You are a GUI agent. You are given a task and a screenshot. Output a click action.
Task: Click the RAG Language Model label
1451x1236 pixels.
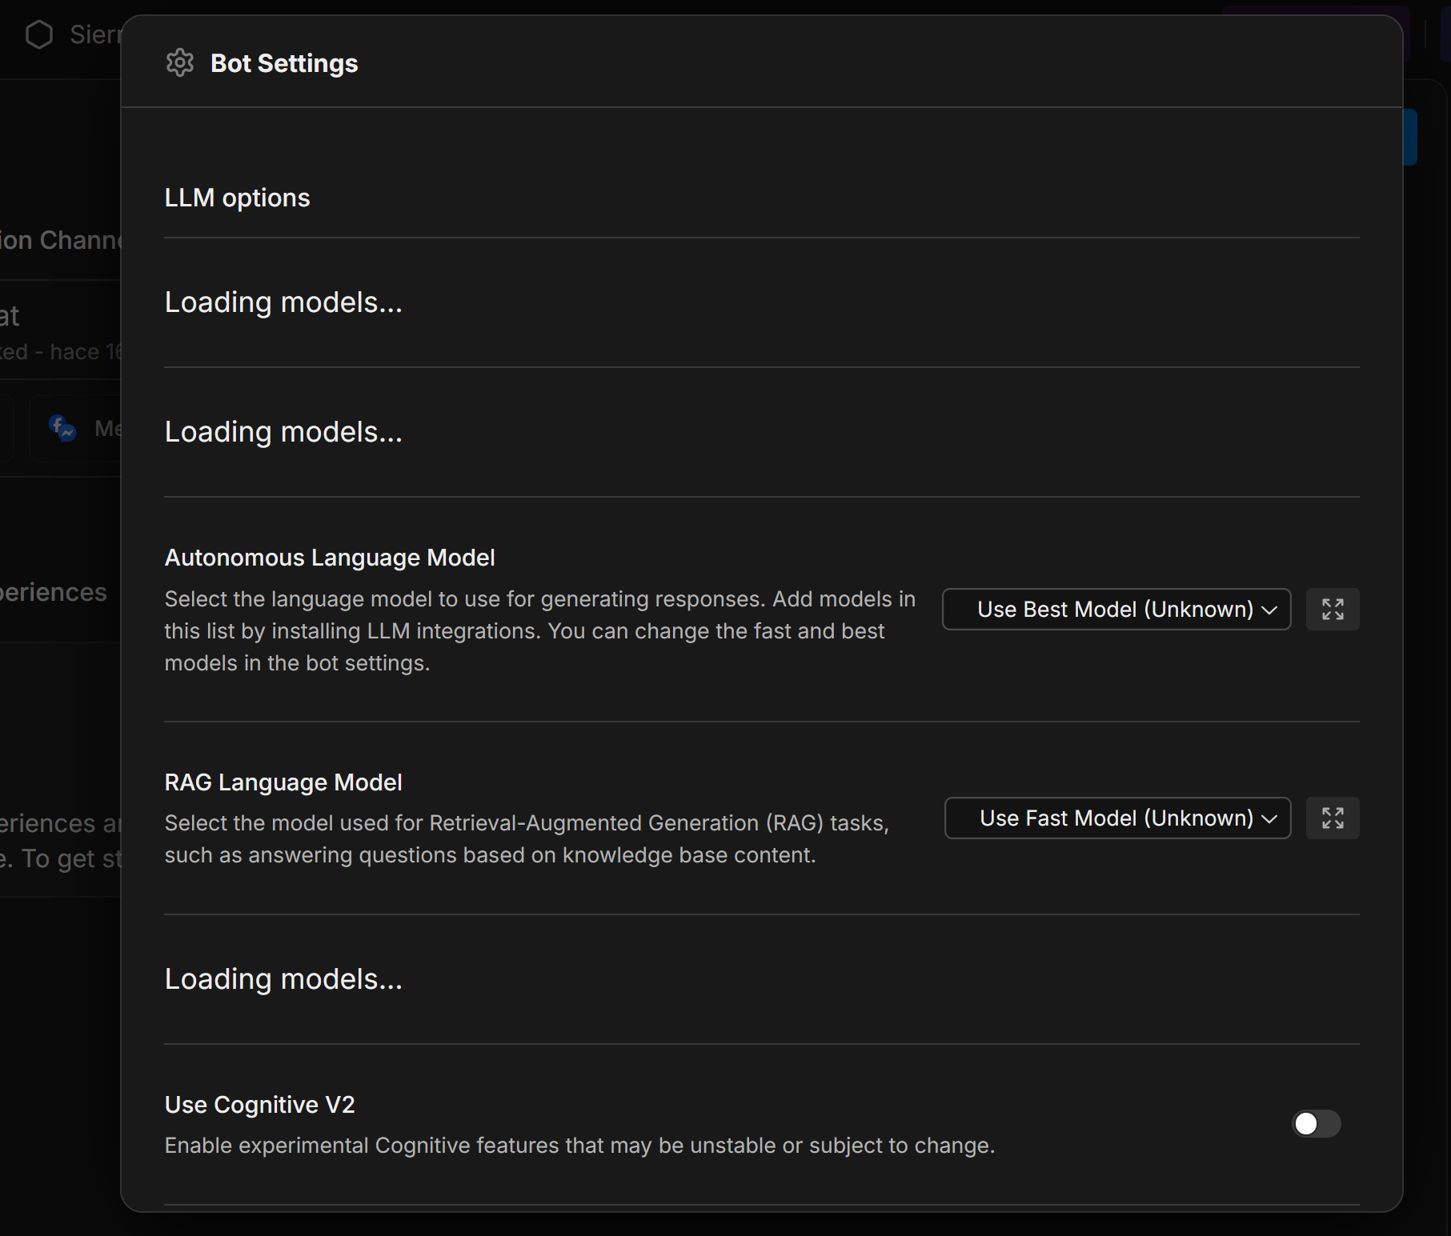283,782
